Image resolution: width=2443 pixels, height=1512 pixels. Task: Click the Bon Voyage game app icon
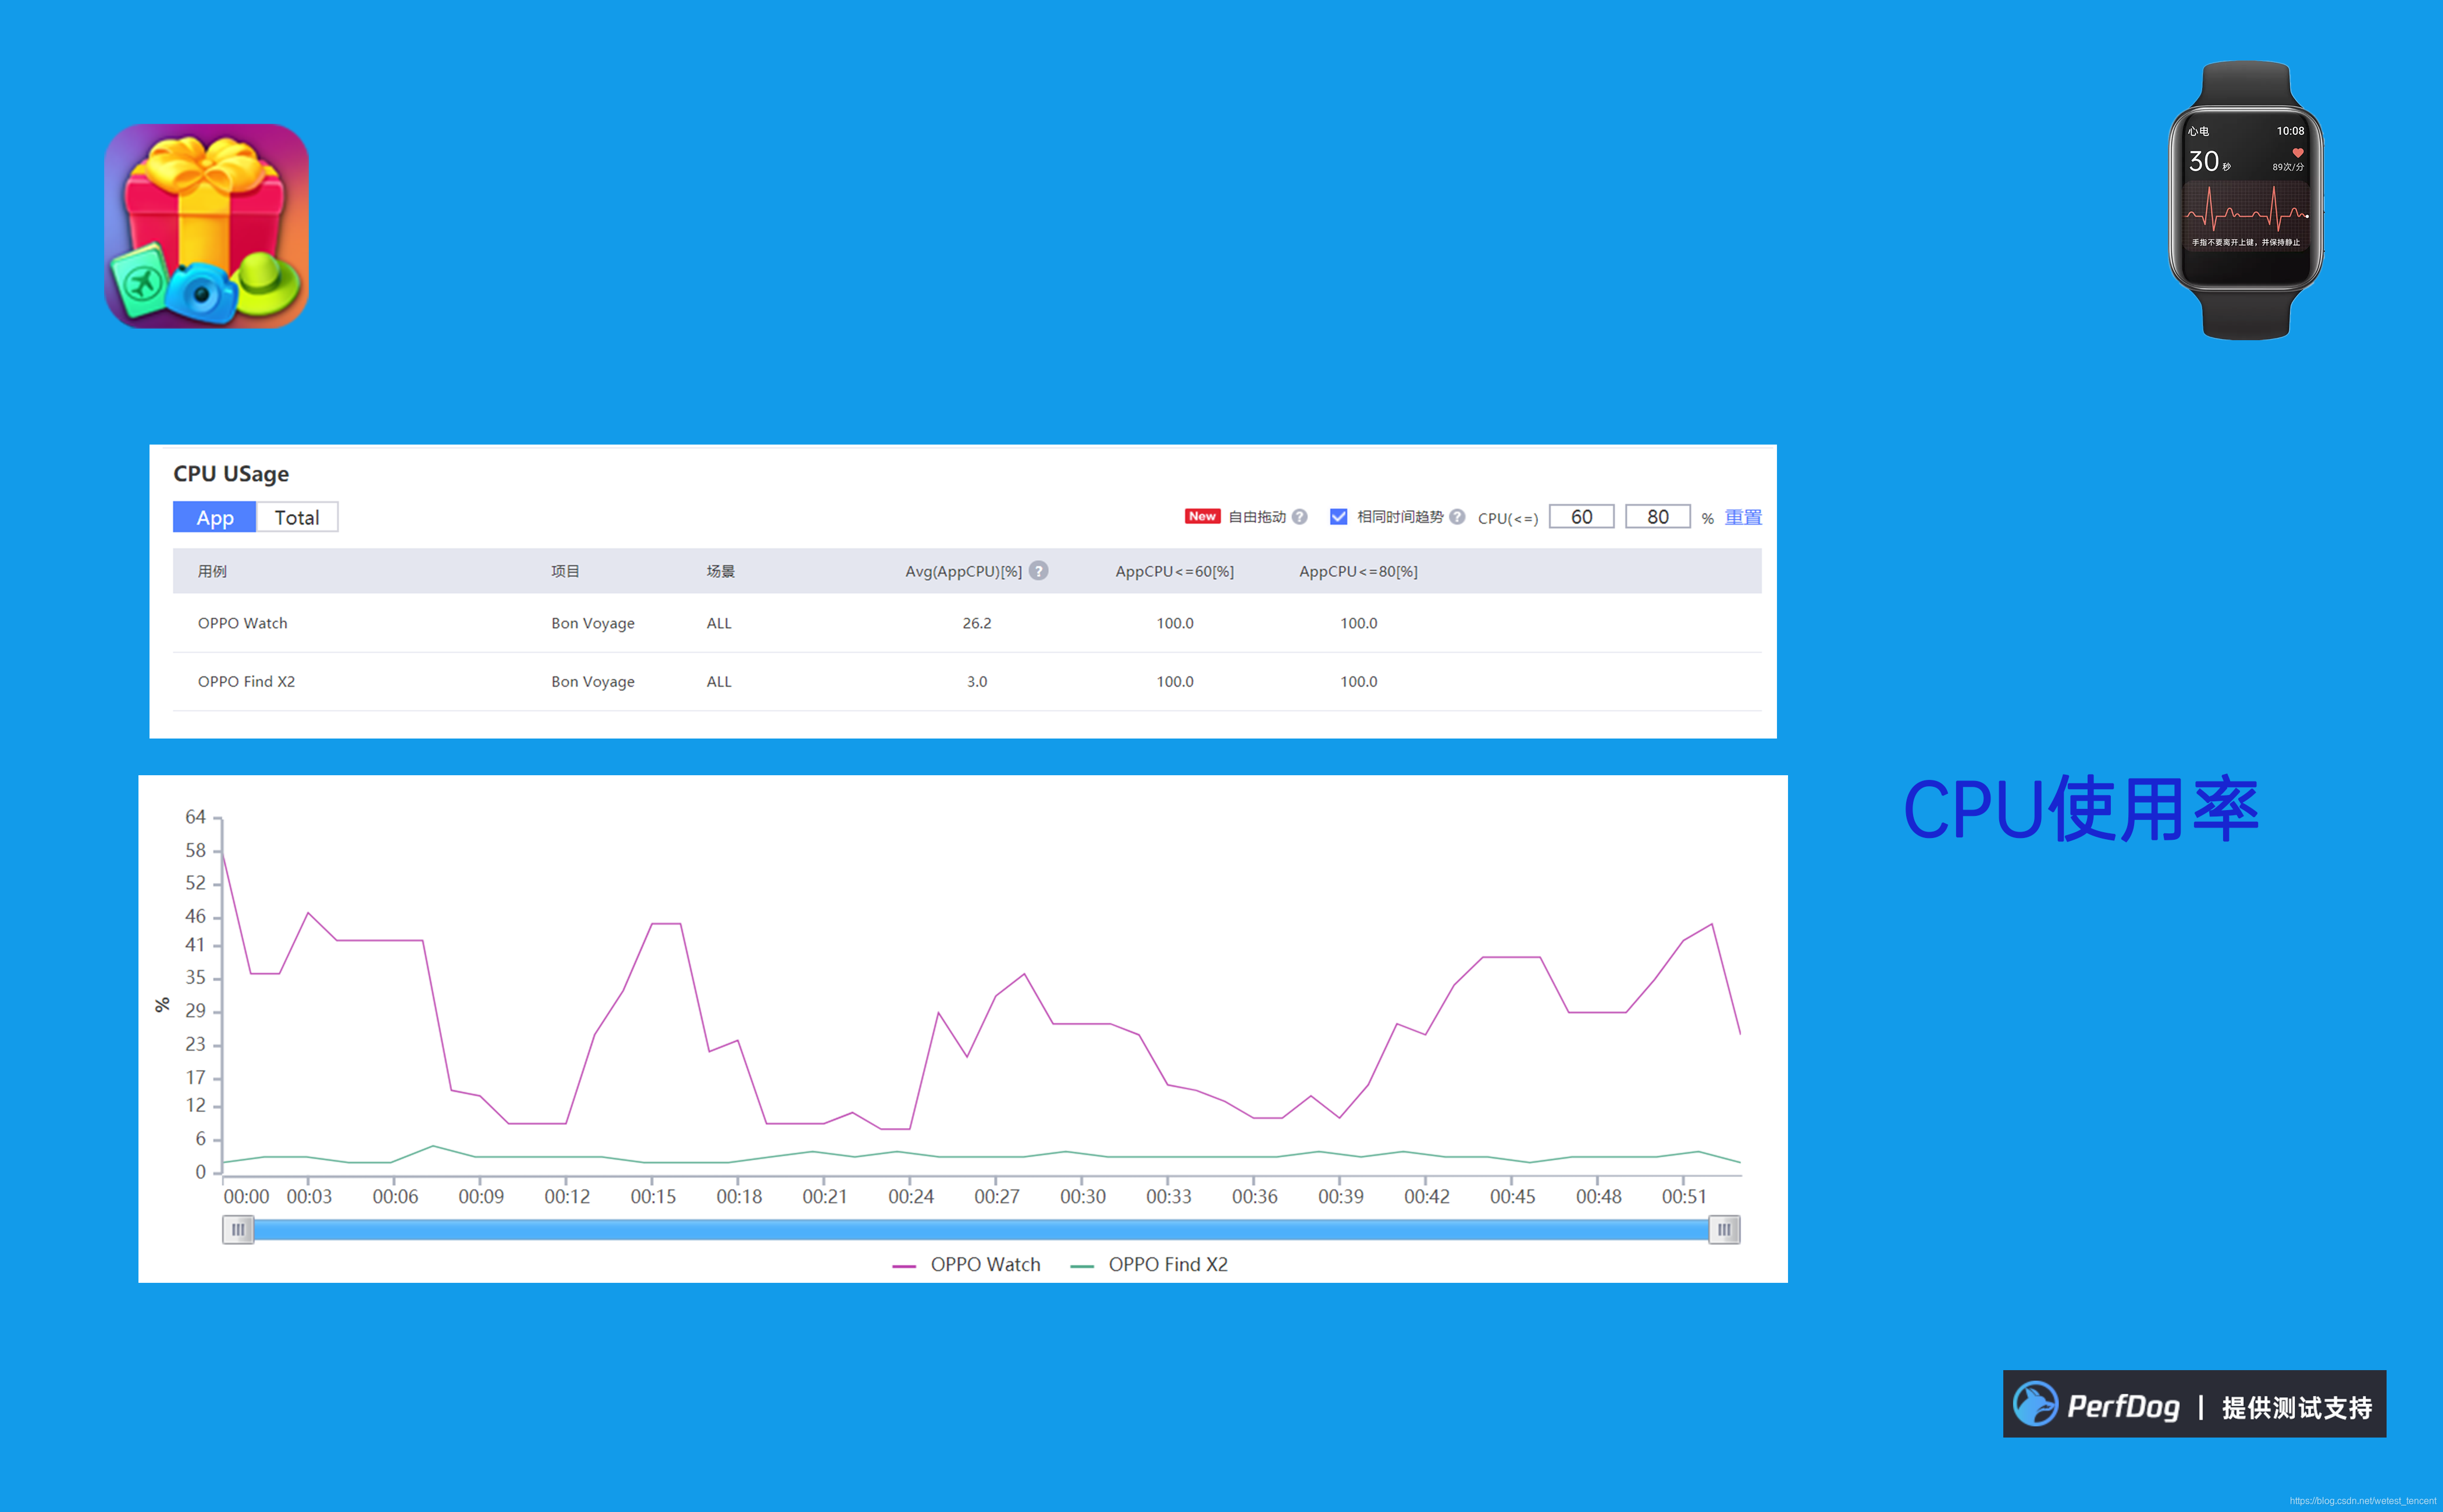click(x=206, y=226)
